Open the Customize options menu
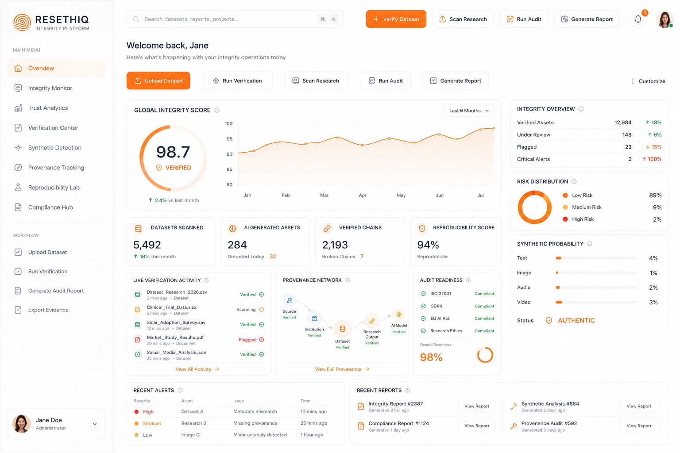 click(x=648, y=81)
